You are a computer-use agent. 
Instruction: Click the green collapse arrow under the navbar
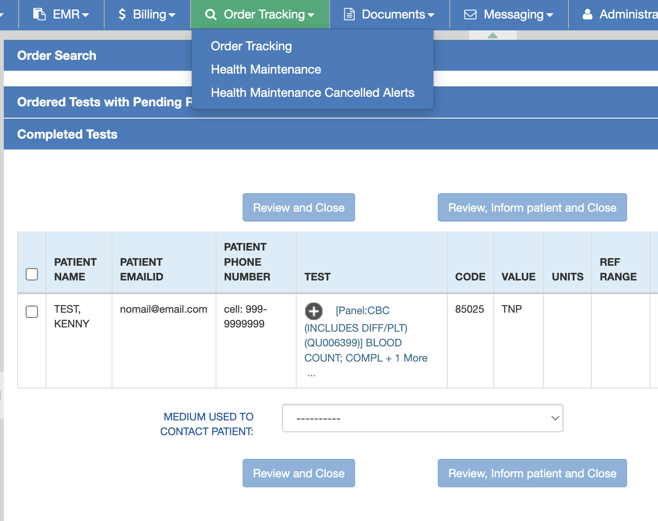[x=492, y=36]
